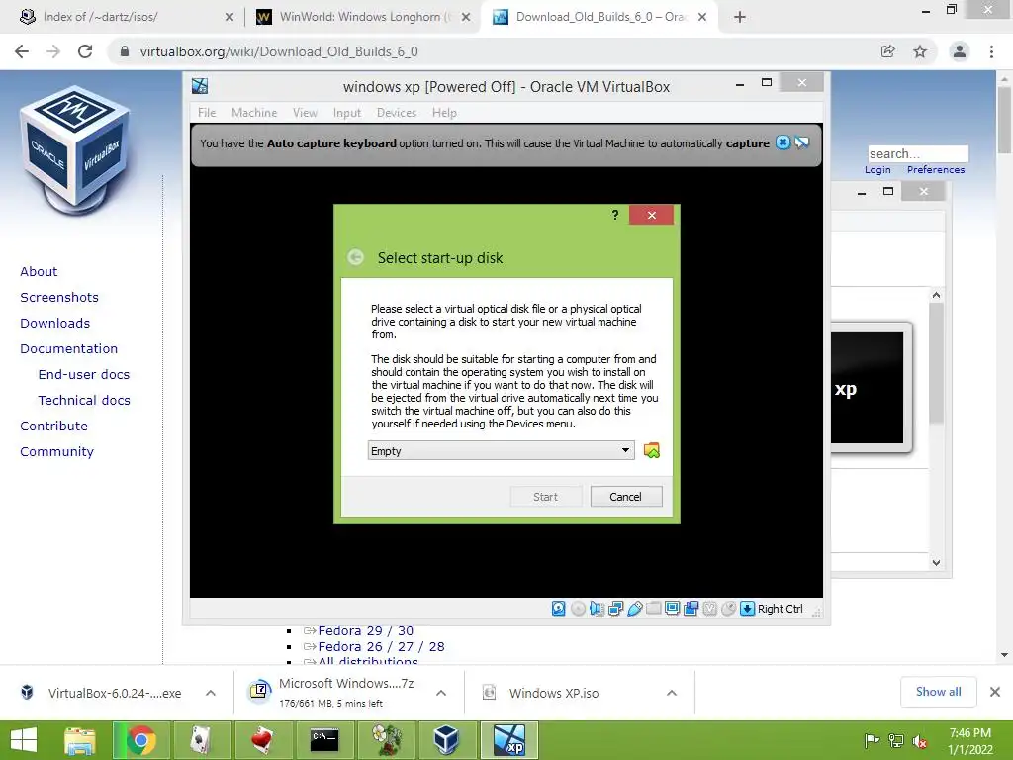The image size is (1013, 760).
Task: Click the Preferences link
Action: pos(936,170)
